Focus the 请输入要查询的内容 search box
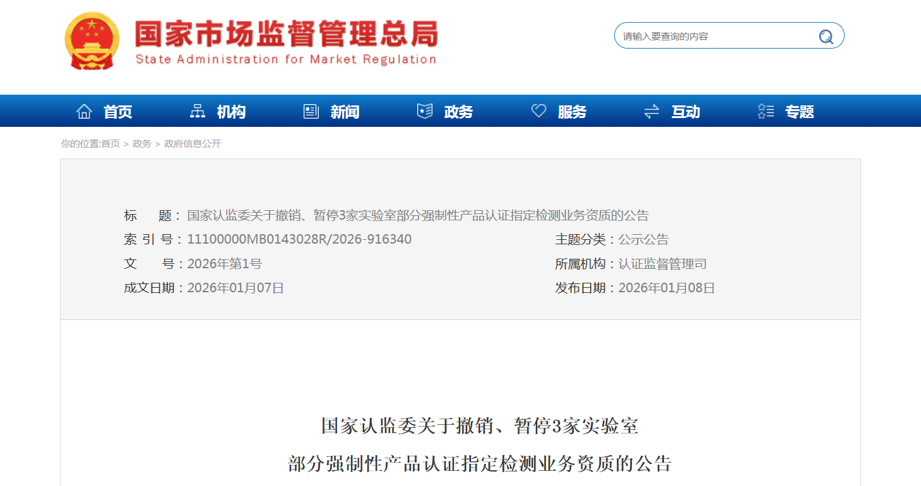 (716, 37)
